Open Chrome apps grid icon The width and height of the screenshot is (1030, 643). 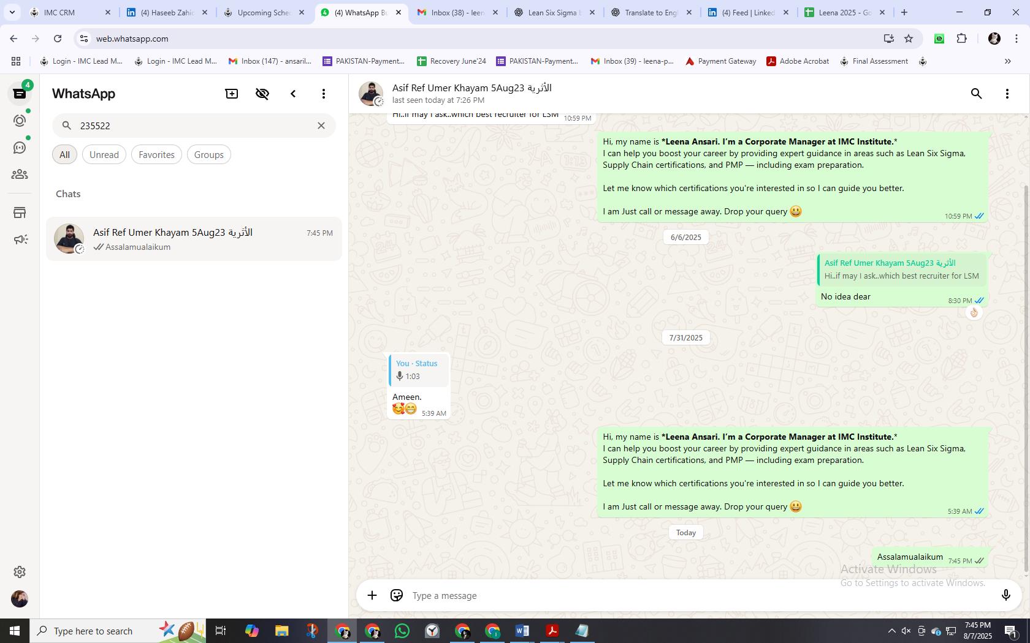click(x=16, y=61)
